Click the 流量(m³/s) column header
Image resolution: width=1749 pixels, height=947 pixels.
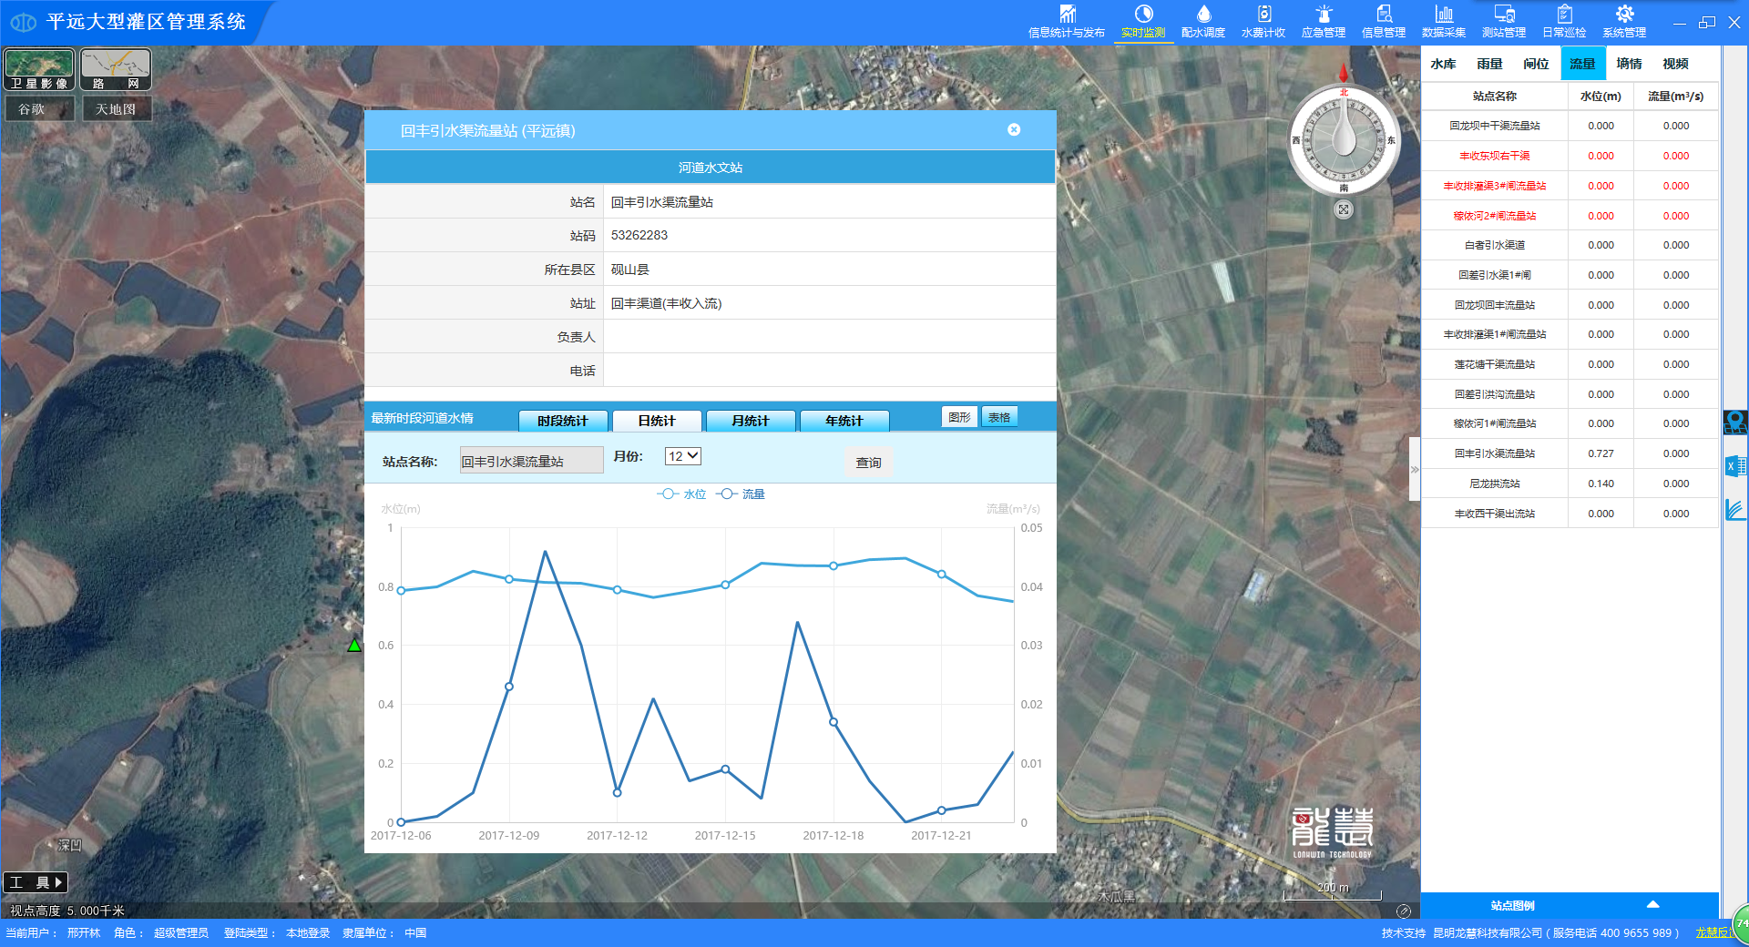coord(1676,96)
